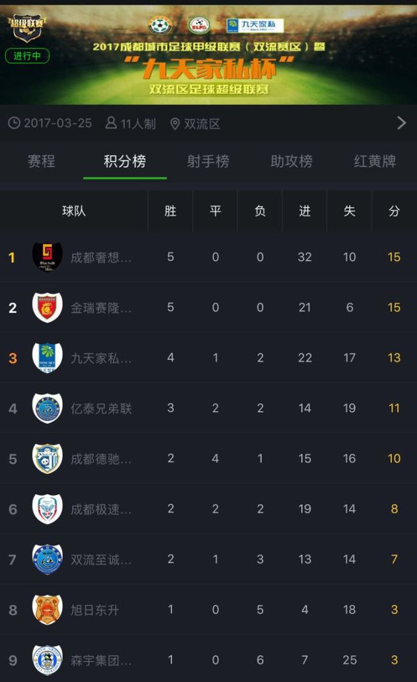Click the 九天家私 sponsor logo in banner

click(x=255, y=25)
